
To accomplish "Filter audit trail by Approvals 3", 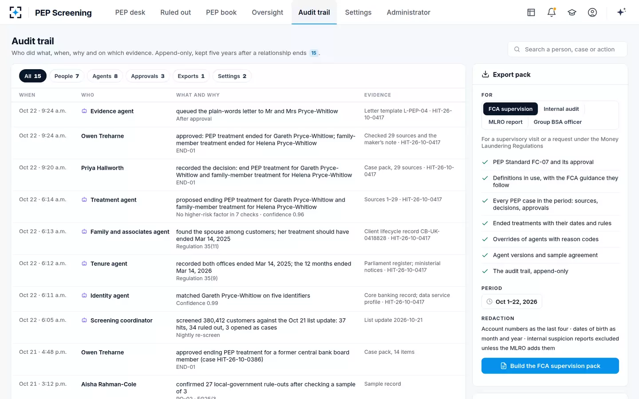I will click(x=148, y=76).
